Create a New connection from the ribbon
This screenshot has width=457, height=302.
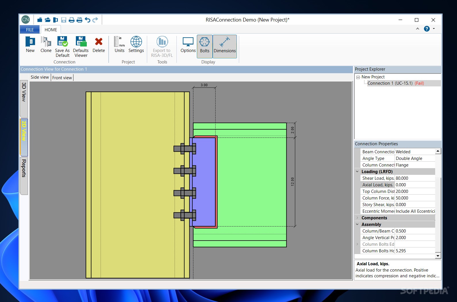tap(30, 44)
